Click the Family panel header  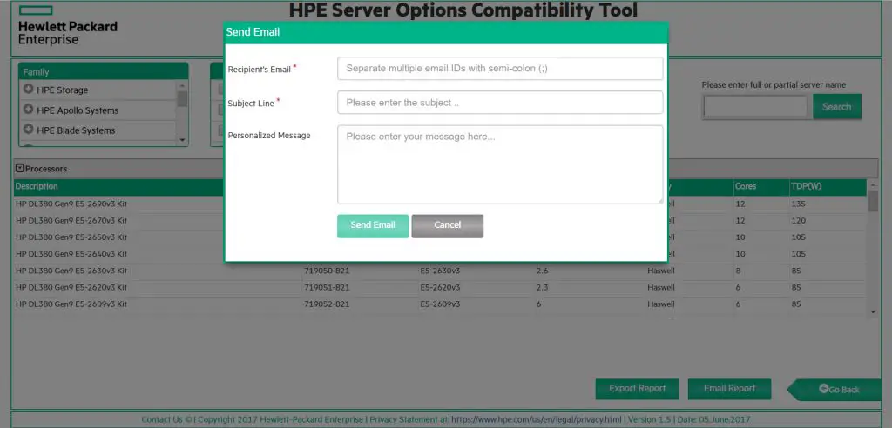(x=104, y=71)
